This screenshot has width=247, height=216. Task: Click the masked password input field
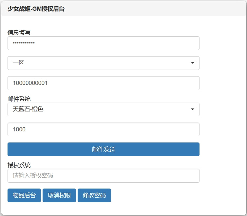pos(103,43)
